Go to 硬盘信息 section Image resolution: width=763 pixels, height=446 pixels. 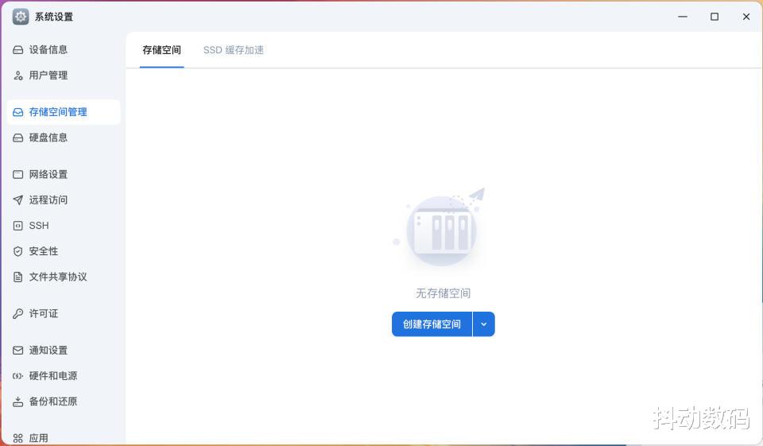pyautogui.click(x=64, y=138)
